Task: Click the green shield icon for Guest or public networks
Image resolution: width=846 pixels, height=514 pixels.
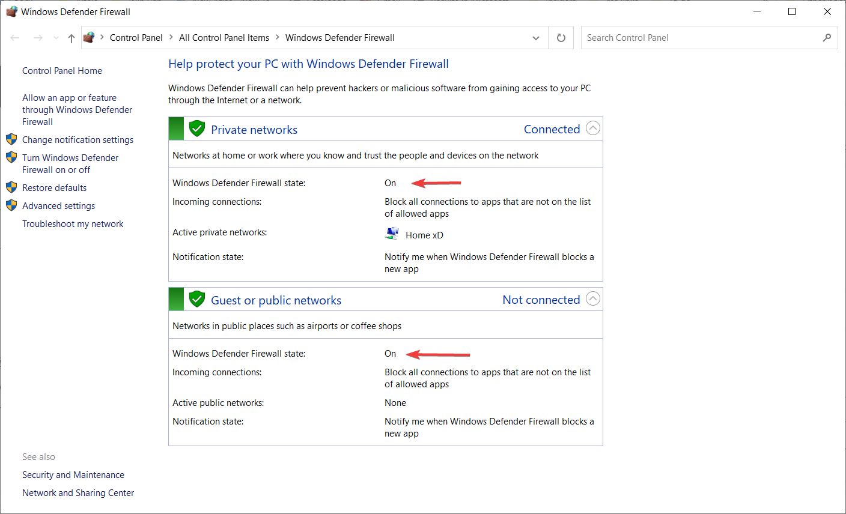Action: [x=197, y=299]
